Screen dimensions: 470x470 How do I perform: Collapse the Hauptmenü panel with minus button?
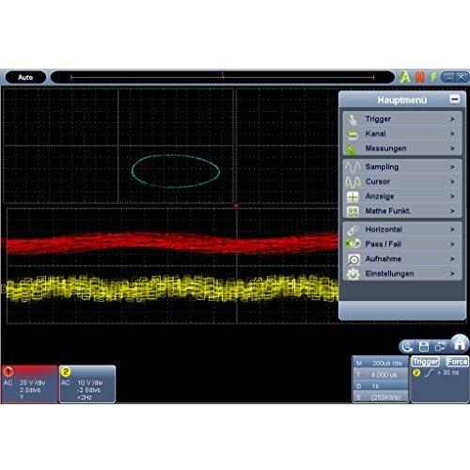tap(455, 100)
